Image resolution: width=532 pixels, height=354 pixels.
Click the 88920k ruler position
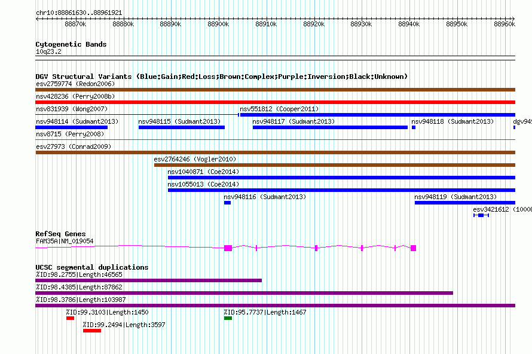click(314, 24)
